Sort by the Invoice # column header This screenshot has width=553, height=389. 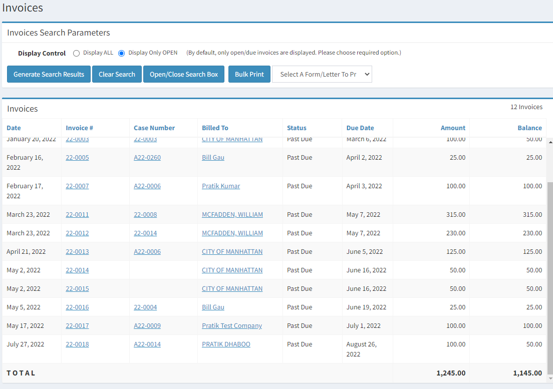pos(79,128)
